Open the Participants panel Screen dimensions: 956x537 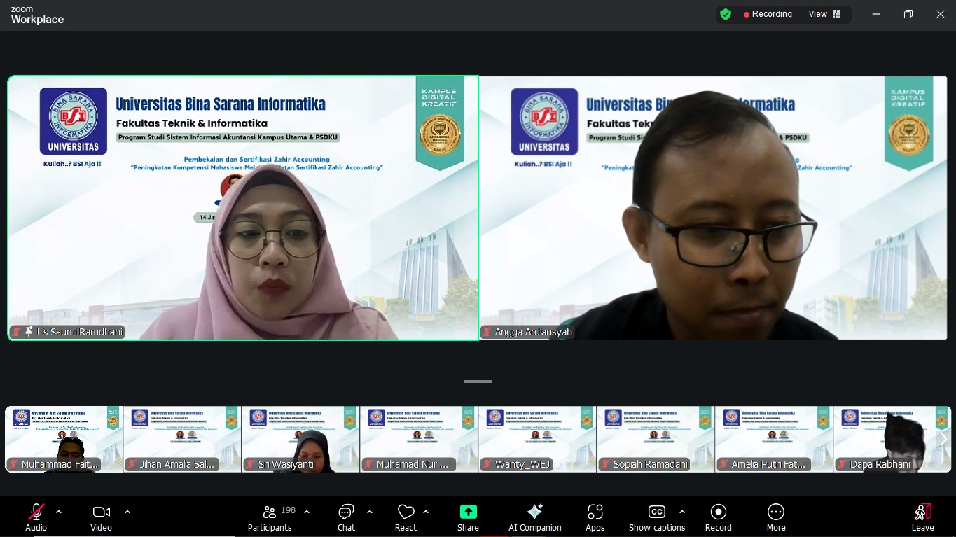point(270,517)
